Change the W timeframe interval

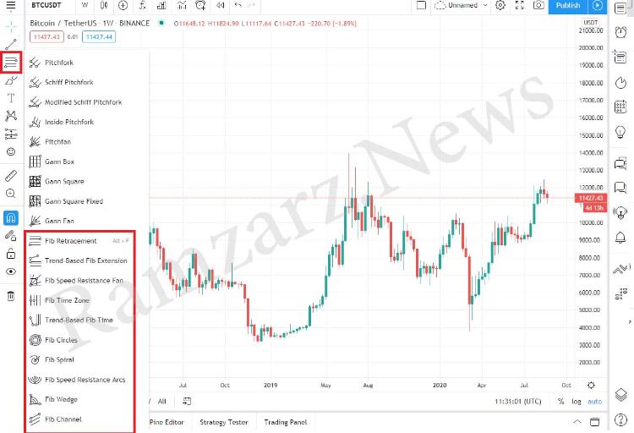click(x=85, y=5)
